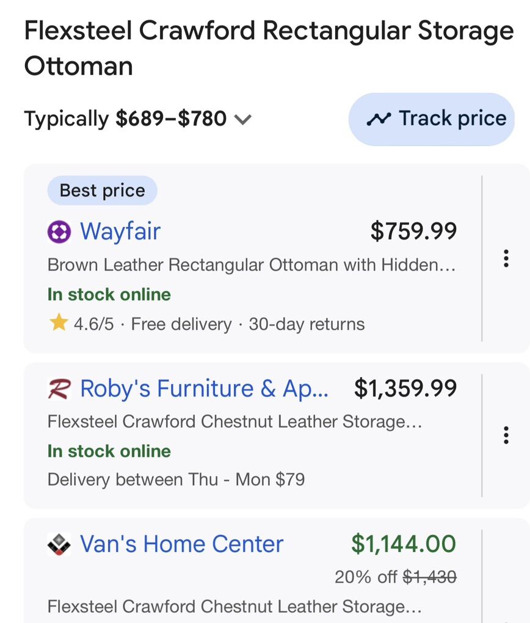This screenshot has height=623, width=530.
Task: Click the Brown Leather Rectangular Ottoman description
Action: coord(251,265)
